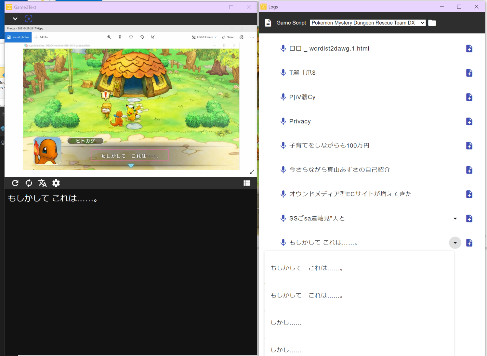Refresh the OCR text recognition

pyautogui.click(x=15, y=183)
